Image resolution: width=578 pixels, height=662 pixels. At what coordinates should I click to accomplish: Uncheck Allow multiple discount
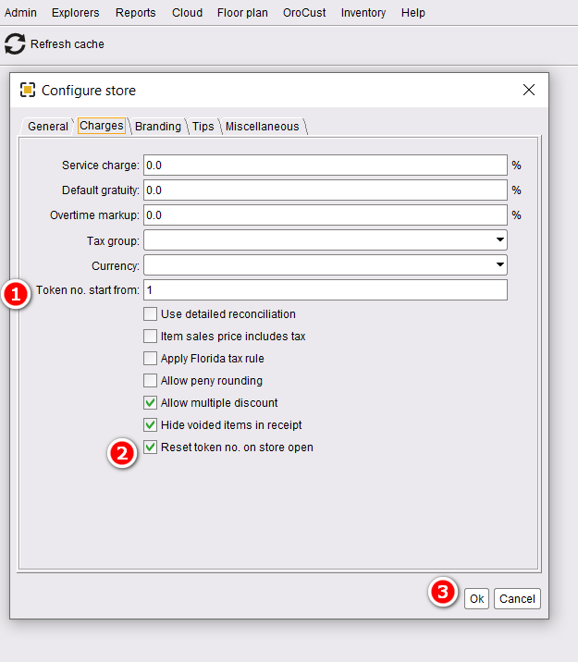coord(150,403)
